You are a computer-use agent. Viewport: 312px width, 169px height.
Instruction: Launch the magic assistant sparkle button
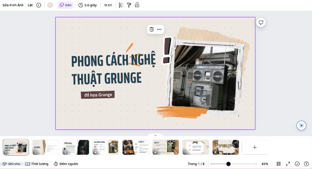click(301, 125)
